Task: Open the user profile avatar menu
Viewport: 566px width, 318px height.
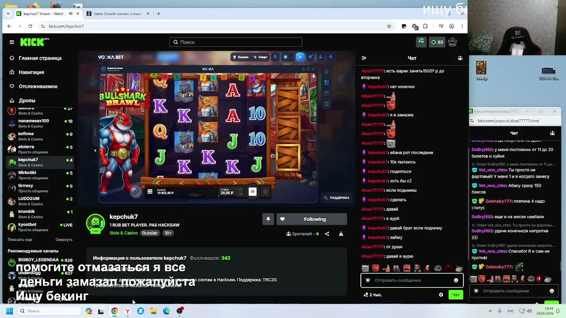Action: 452,42
